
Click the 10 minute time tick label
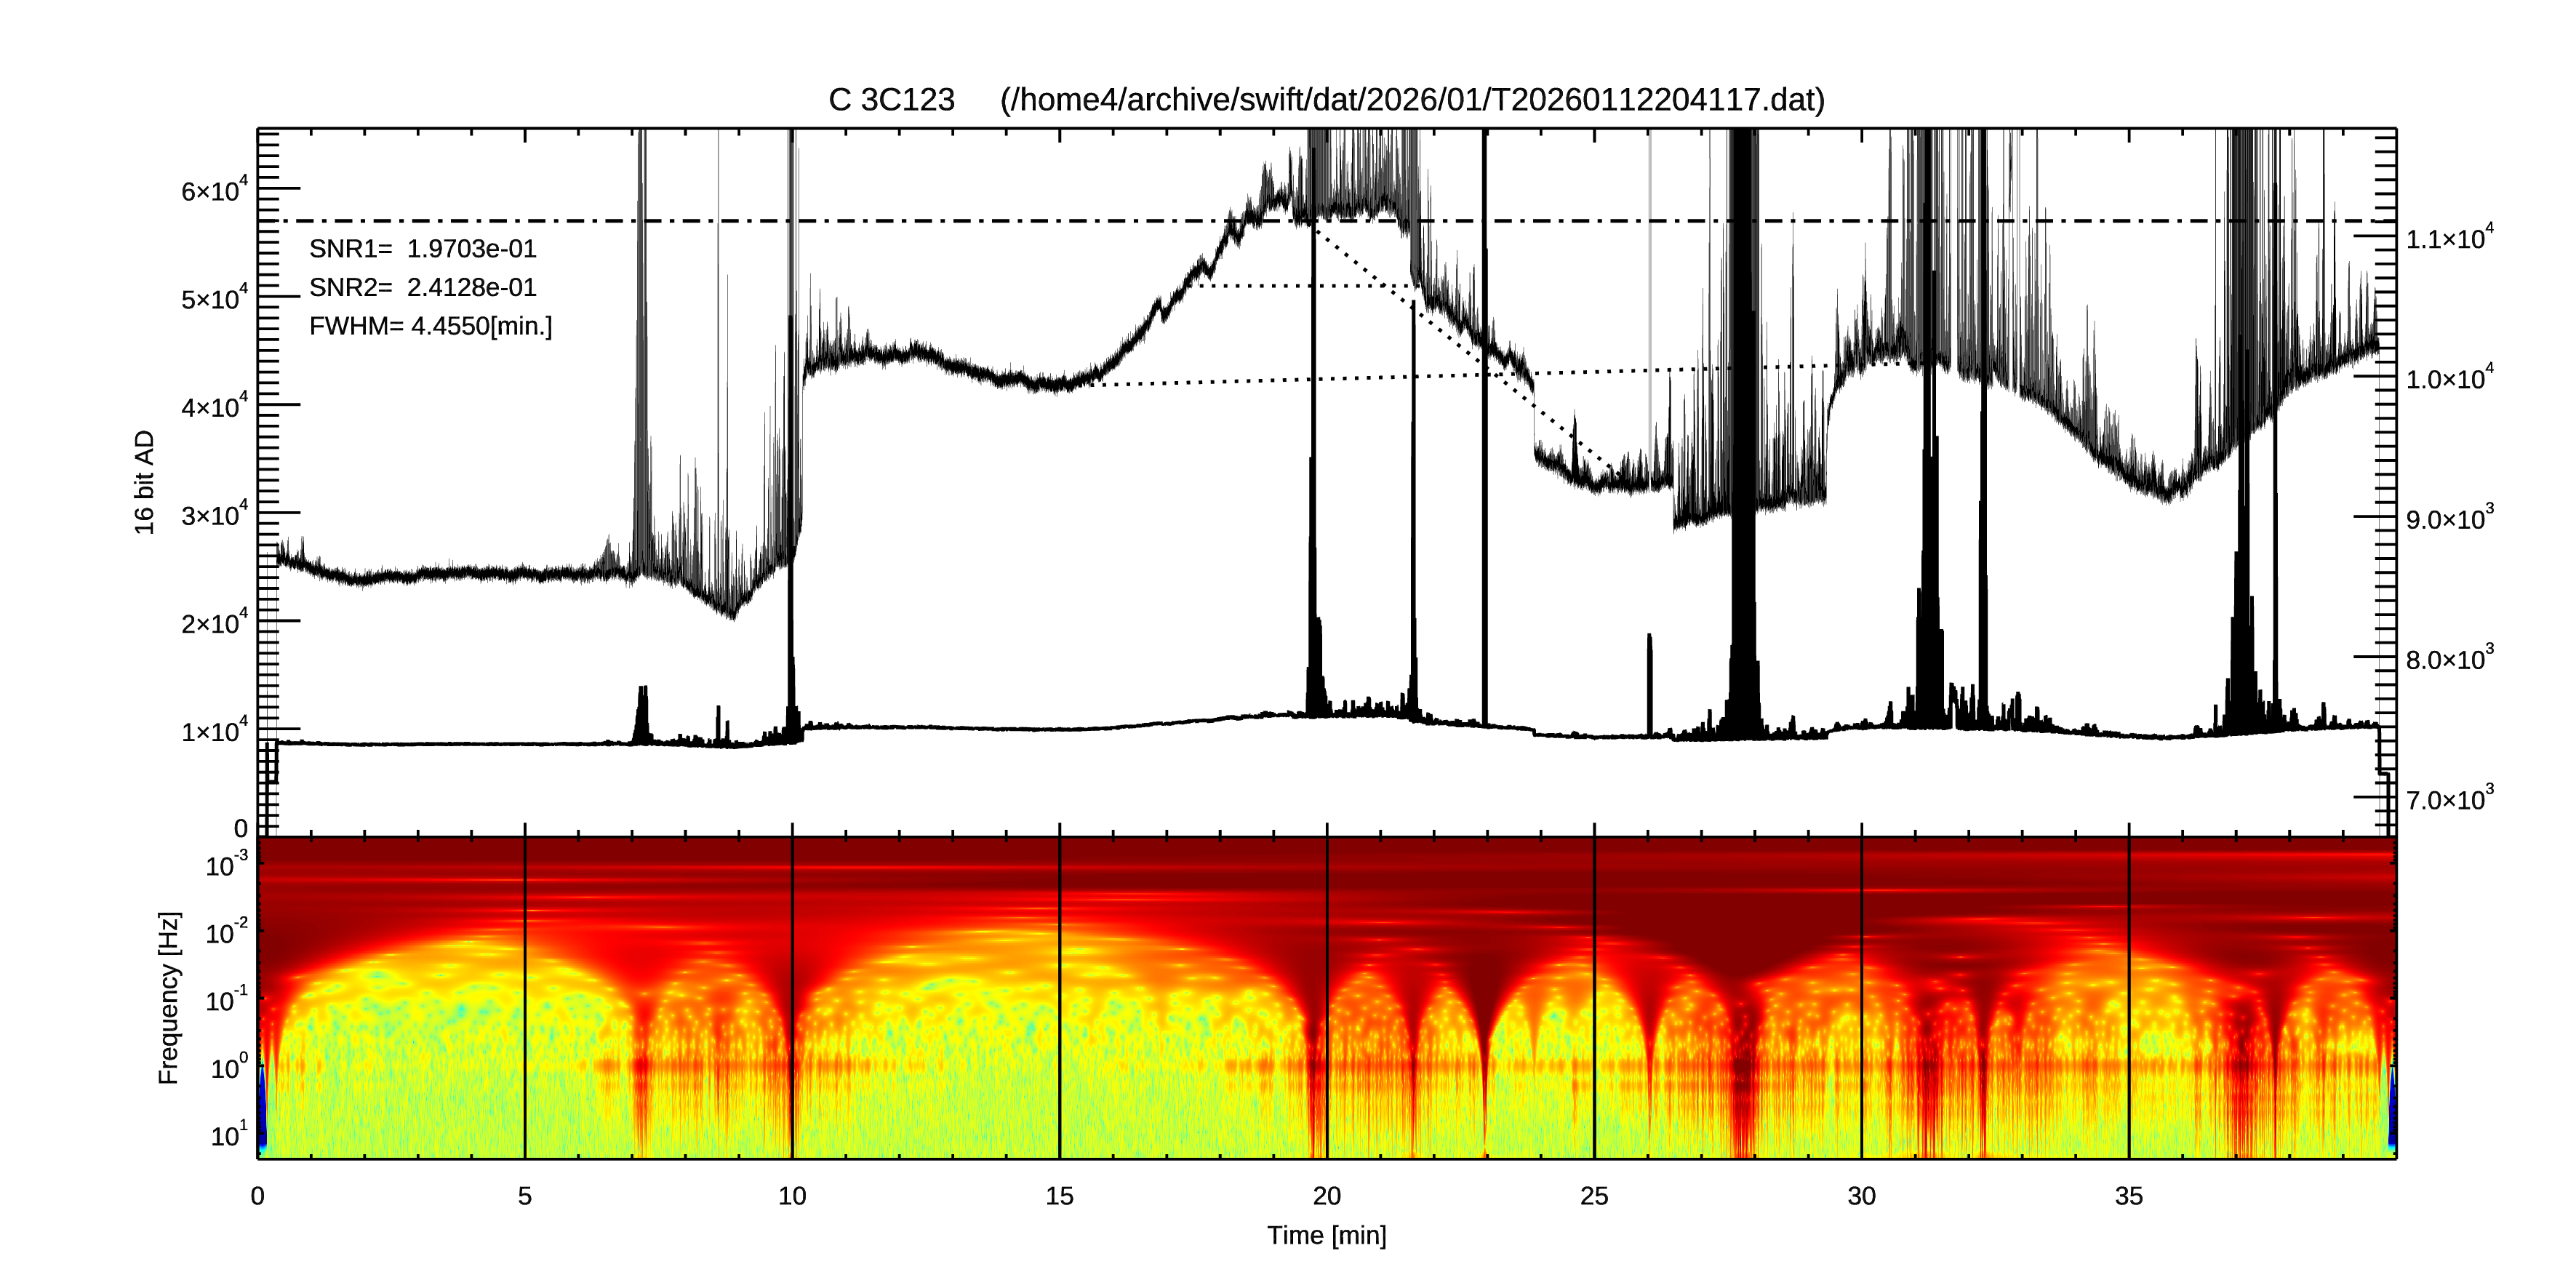[x=791, y=1196]
